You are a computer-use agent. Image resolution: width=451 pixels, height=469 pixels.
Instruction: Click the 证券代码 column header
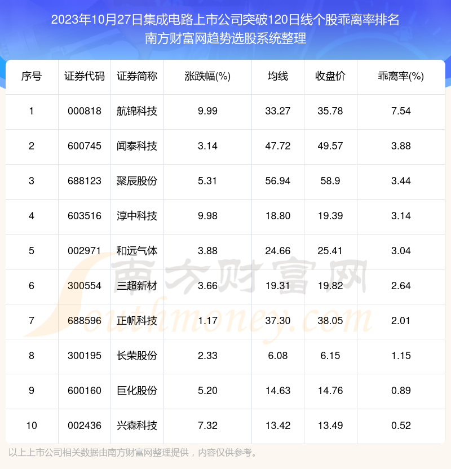85,76
